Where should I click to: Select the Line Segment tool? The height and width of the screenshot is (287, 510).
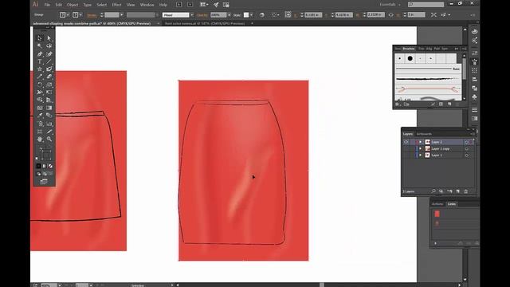pyautogui.click(x=49, y=61)
